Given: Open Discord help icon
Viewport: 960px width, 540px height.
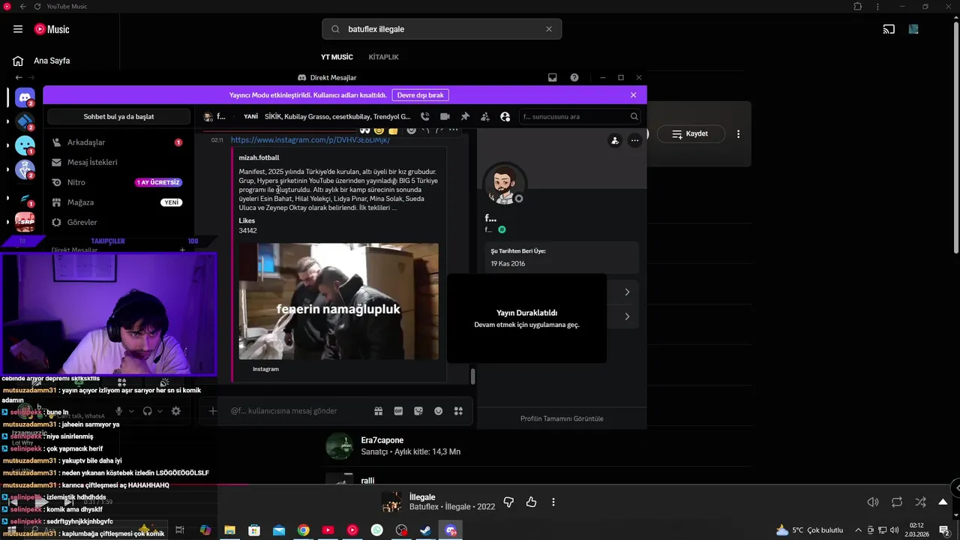Looking at the screenshot, I should pyautogui.click(x=574, y=77).
